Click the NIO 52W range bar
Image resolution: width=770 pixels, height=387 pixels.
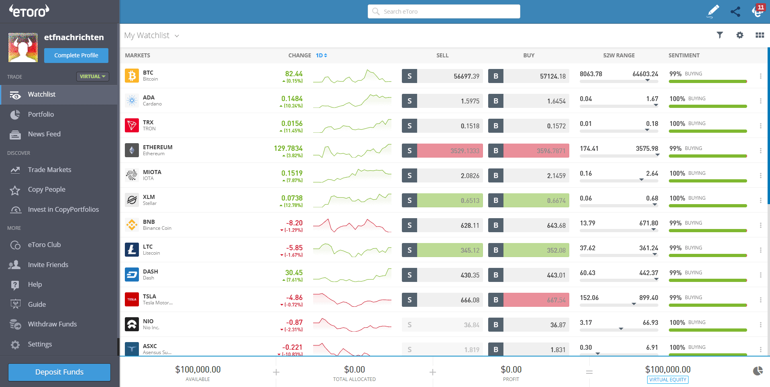pos(619,330)
